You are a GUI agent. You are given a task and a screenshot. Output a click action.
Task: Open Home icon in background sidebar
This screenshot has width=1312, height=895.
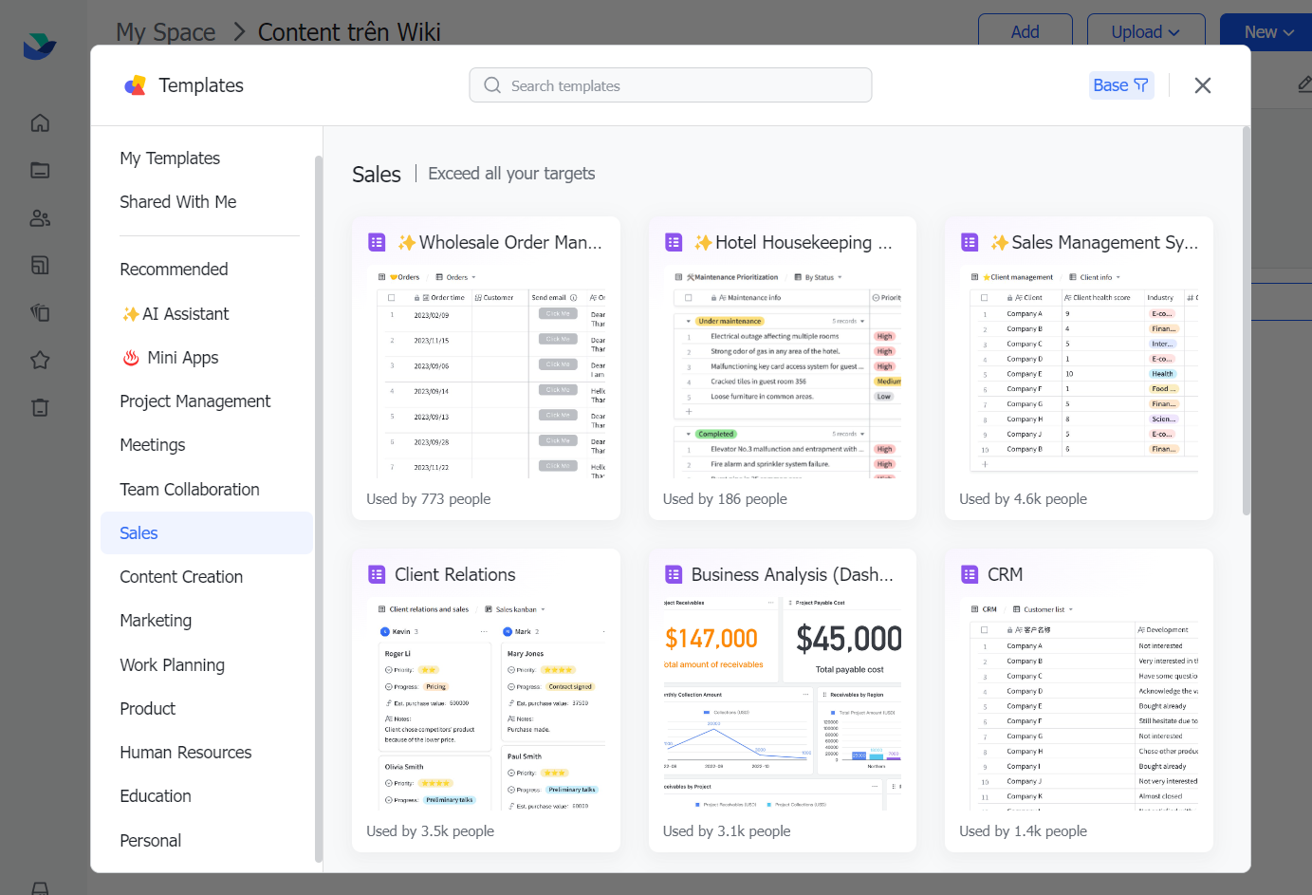click(x=40, y=122)
